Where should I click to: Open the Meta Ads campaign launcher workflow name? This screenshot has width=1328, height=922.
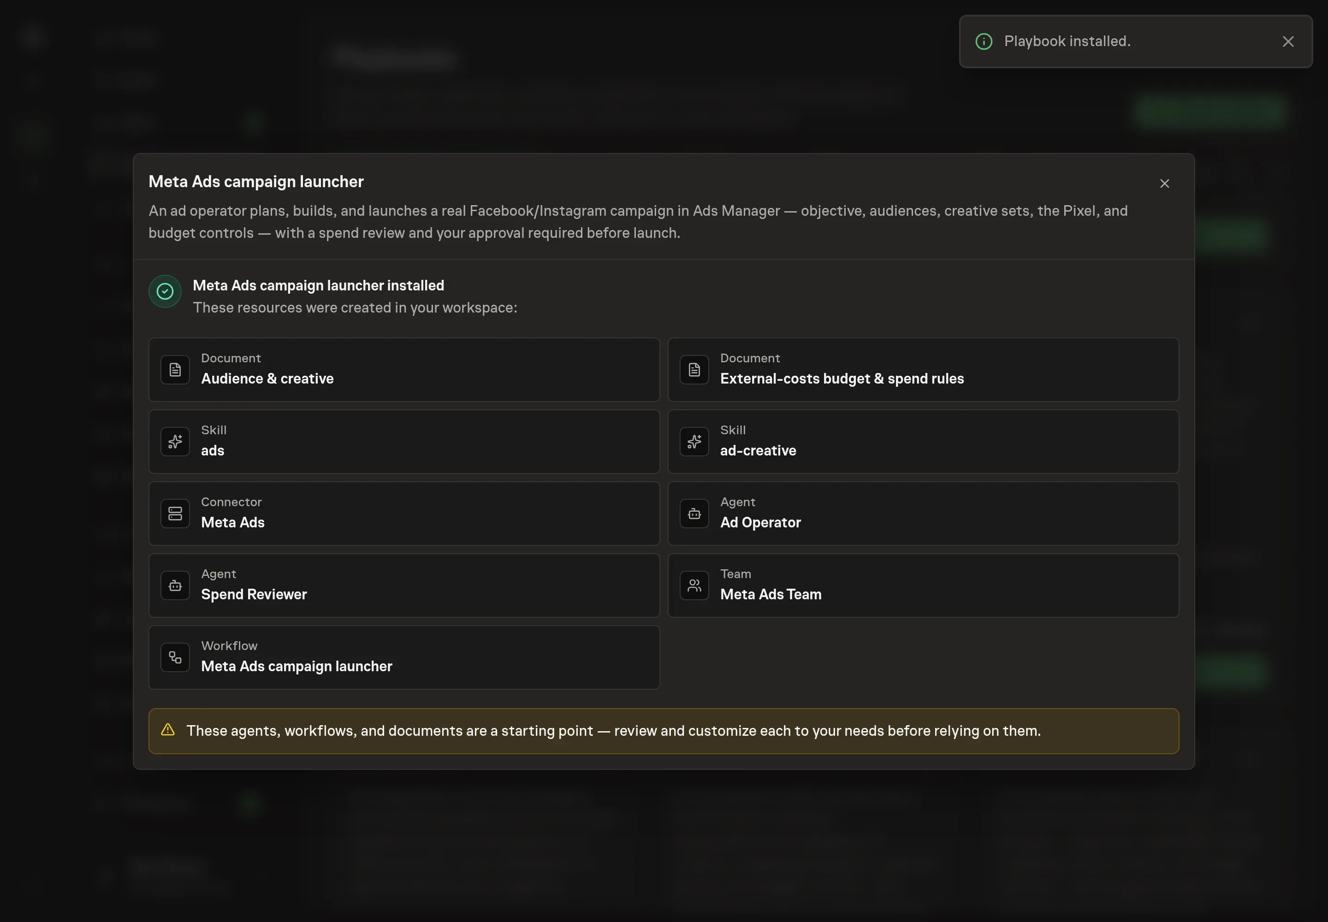[296, 666]
